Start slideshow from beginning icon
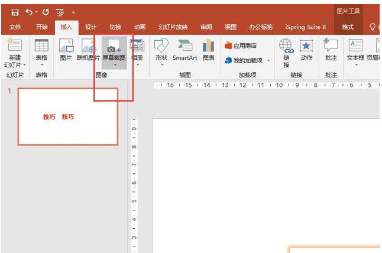 coord(60,12)
